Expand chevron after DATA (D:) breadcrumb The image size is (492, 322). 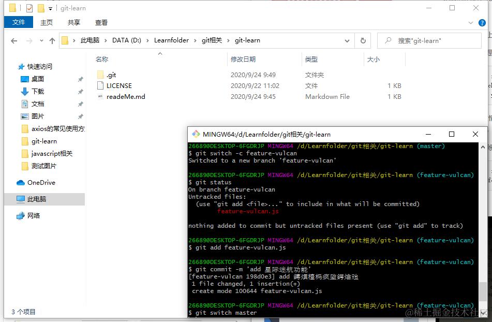(147, 40)
